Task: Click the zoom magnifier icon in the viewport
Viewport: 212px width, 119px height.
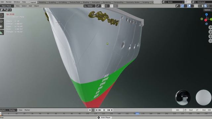Action: point(210,27)
